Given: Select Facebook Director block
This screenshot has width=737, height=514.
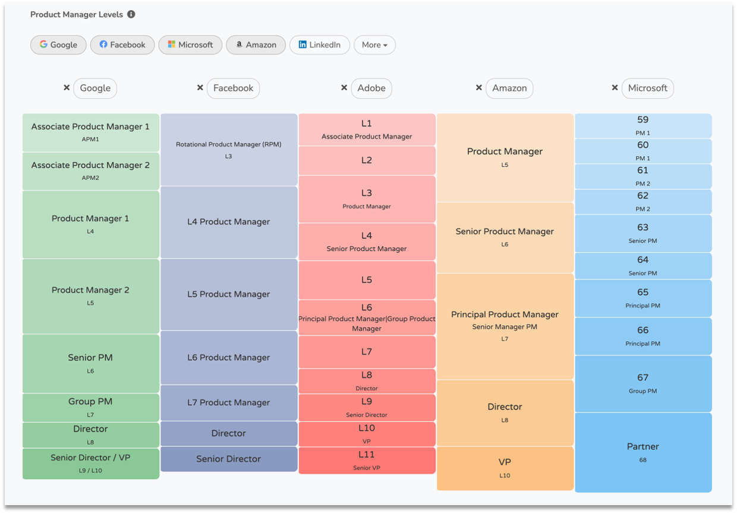Looking at the screenshot, I should [229, 434].
